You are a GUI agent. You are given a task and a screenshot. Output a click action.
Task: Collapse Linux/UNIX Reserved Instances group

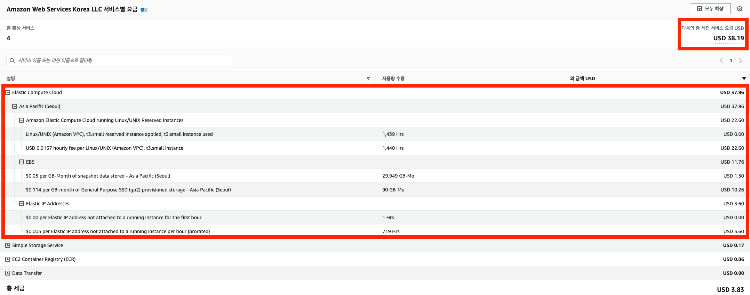22,120
